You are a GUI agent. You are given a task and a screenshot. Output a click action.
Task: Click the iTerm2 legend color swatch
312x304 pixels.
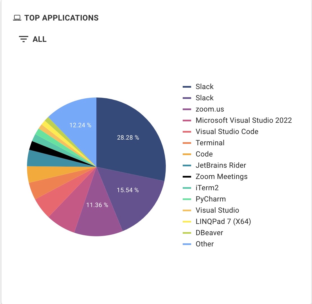(x=187, y=188)
